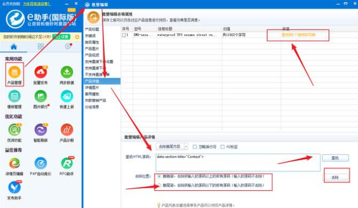The height and width of the screenshot is (208, 358).
Task: Open the 图片银行 image bank icon
Action: [41, 96]
